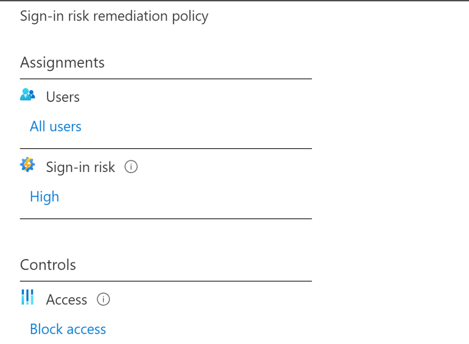Open the Block access control setting
The height and width of the screenshot is (344, 469).
(x=68, y=329)
